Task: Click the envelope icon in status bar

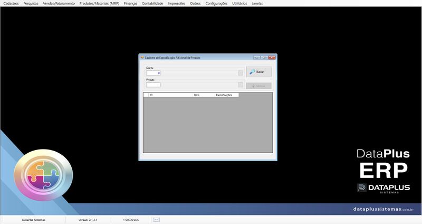Action: coord(156,220)
